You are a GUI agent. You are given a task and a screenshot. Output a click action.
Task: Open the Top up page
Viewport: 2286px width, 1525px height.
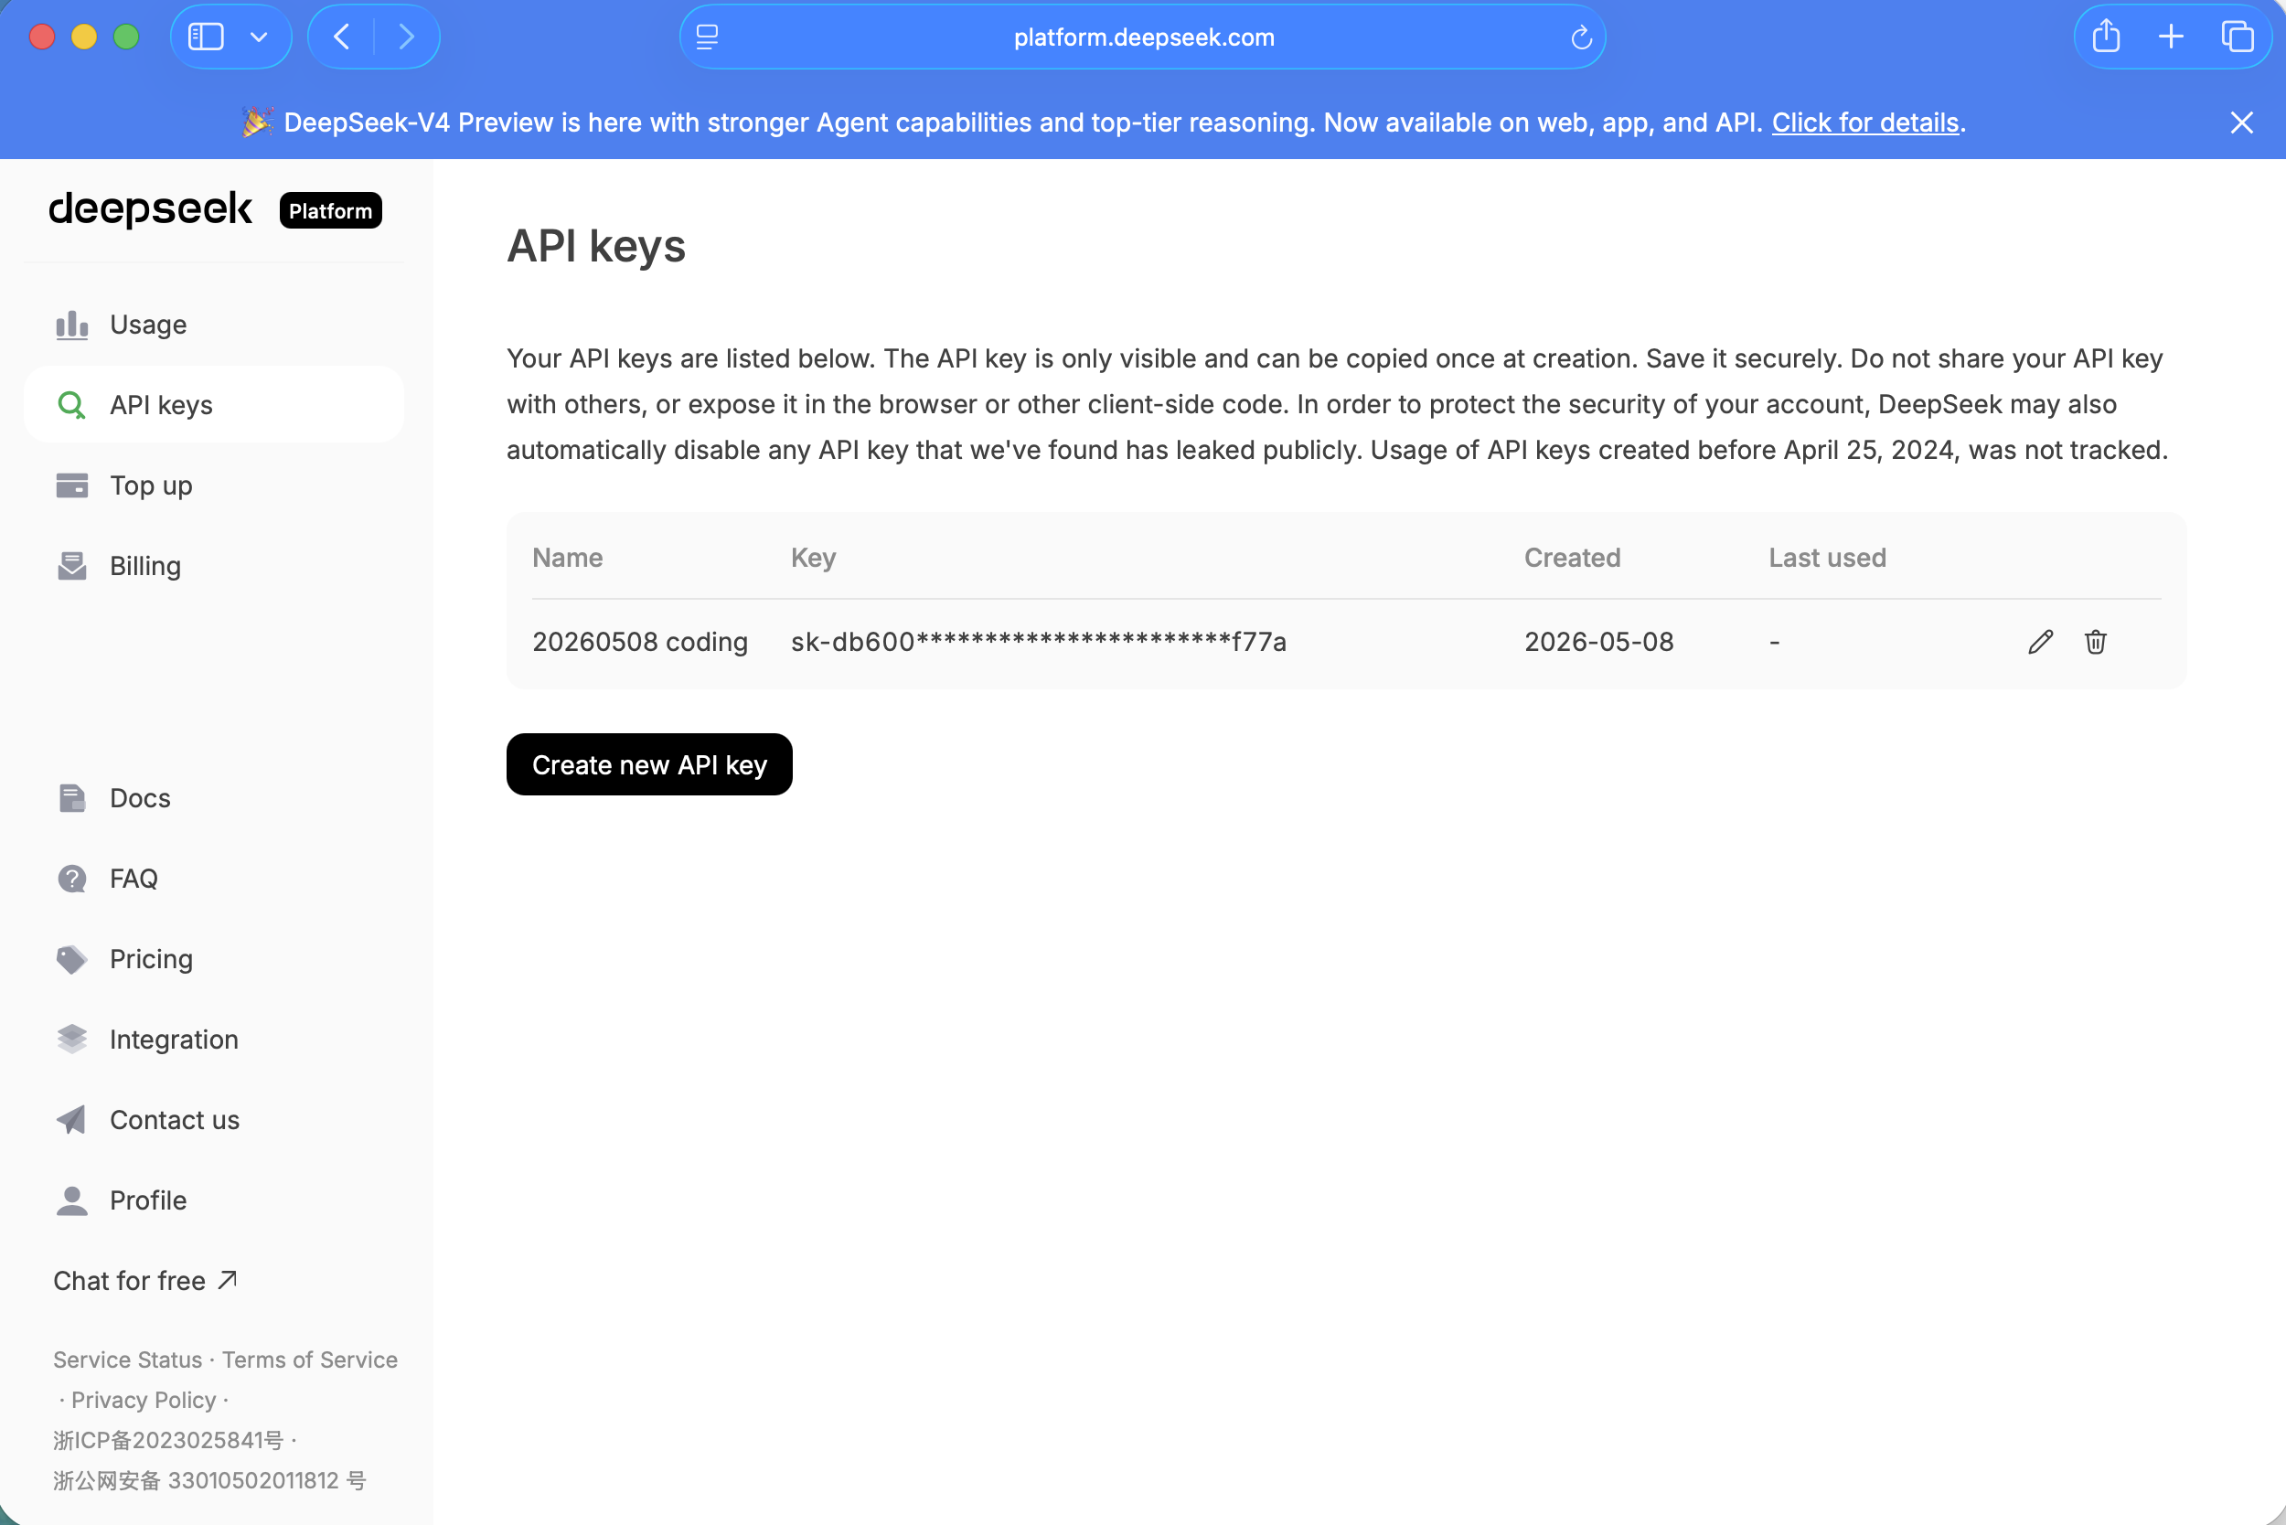coord(213,485)
